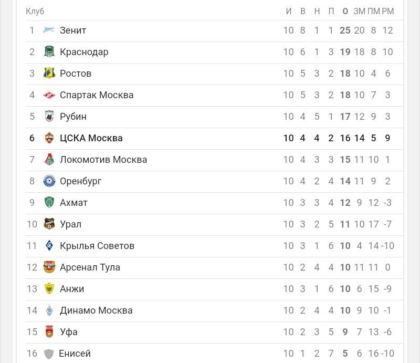Click the Anzhi club logo icon

[x=49, y=289]
